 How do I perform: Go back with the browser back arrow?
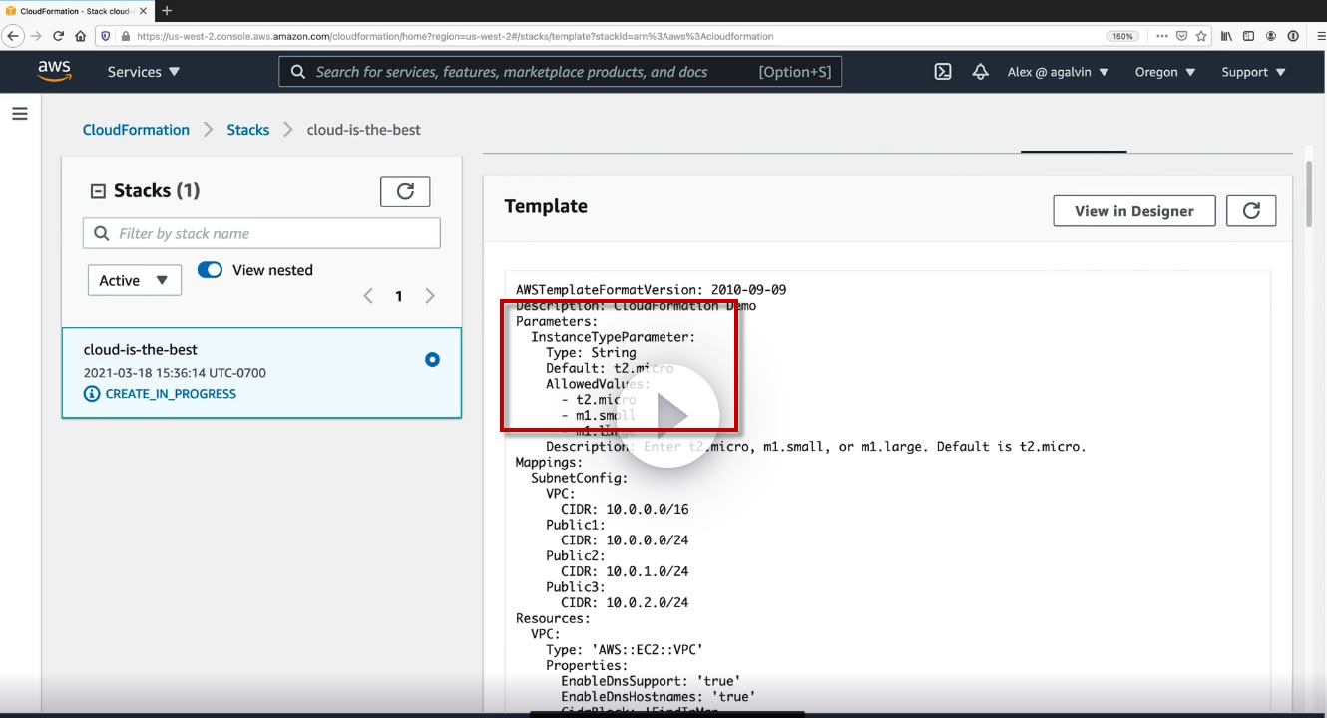point(13,36)
